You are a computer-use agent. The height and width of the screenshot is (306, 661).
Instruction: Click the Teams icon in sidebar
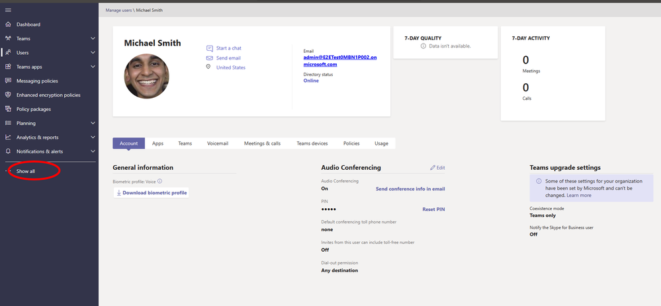tap(8, 38)
